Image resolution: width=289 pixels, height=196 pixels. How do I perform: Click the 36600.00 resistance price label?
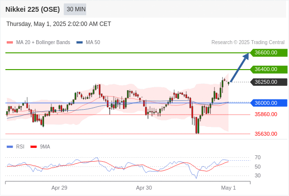(x=269, y=53)
